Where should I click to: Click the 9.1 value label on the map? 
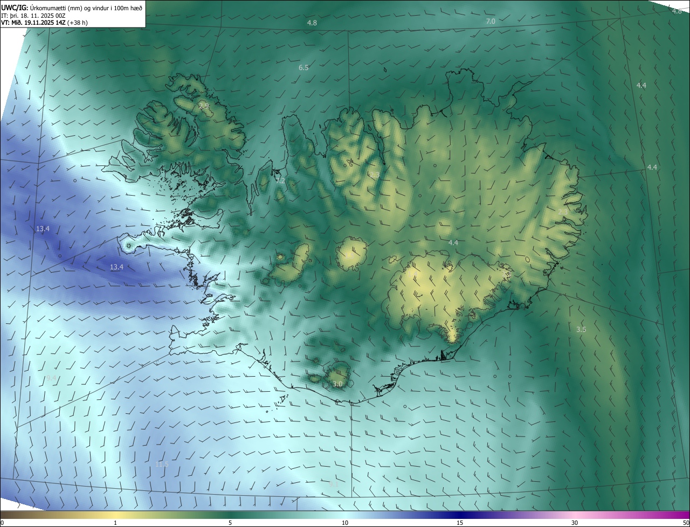coord(334,484)
